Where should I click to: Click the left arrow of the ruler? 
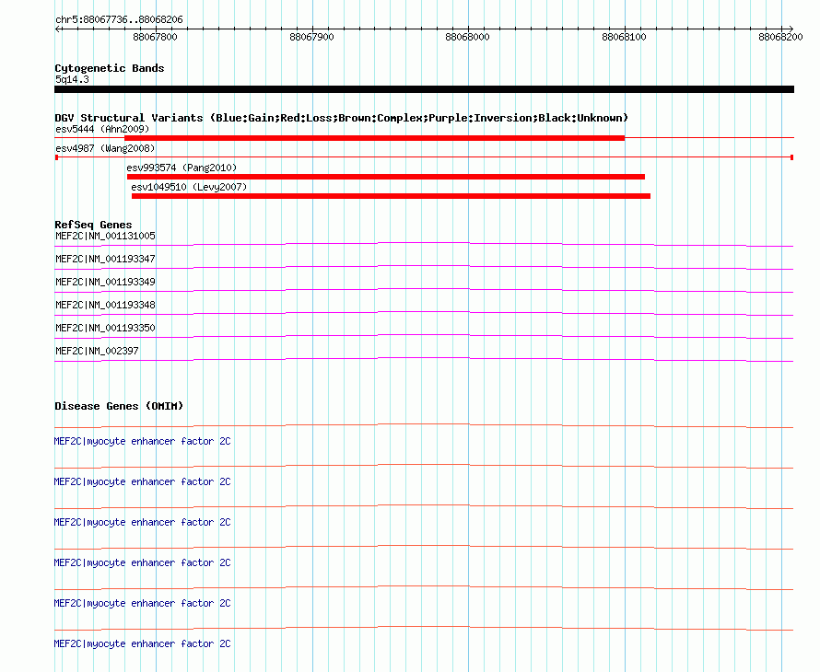click(57, 29)
